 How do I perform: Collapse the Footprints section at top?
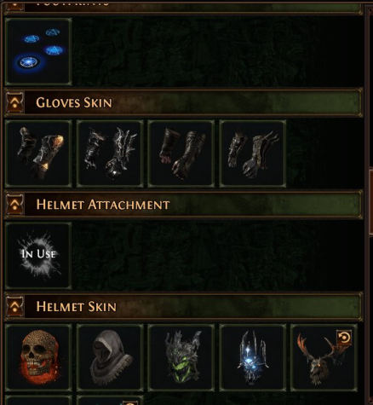[x=14, y=6]
